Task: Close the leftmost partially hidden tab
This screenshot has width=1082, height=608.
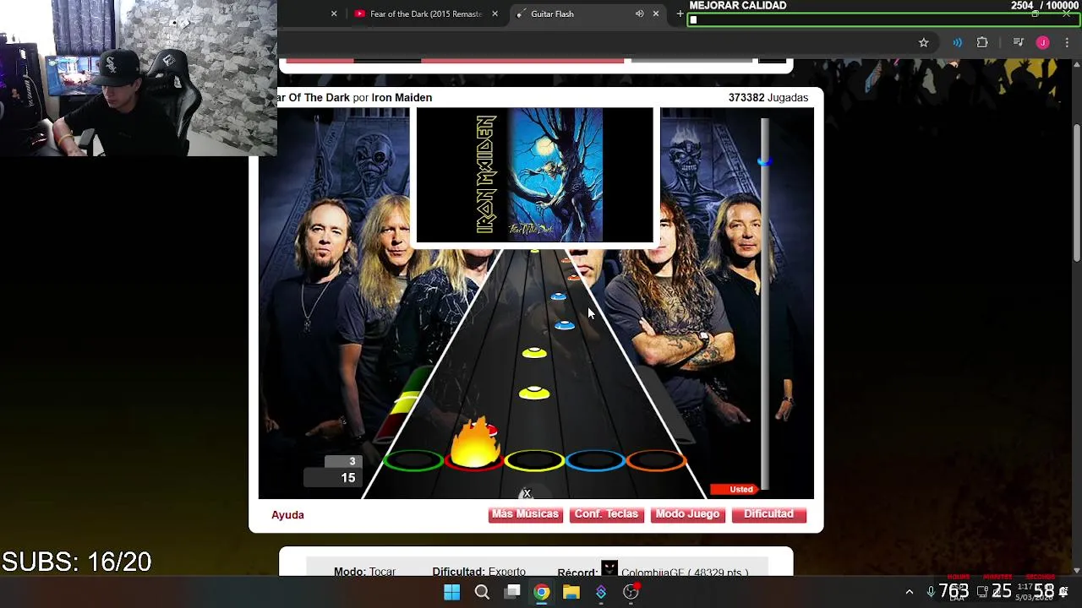Action: [x=334, y=14]
